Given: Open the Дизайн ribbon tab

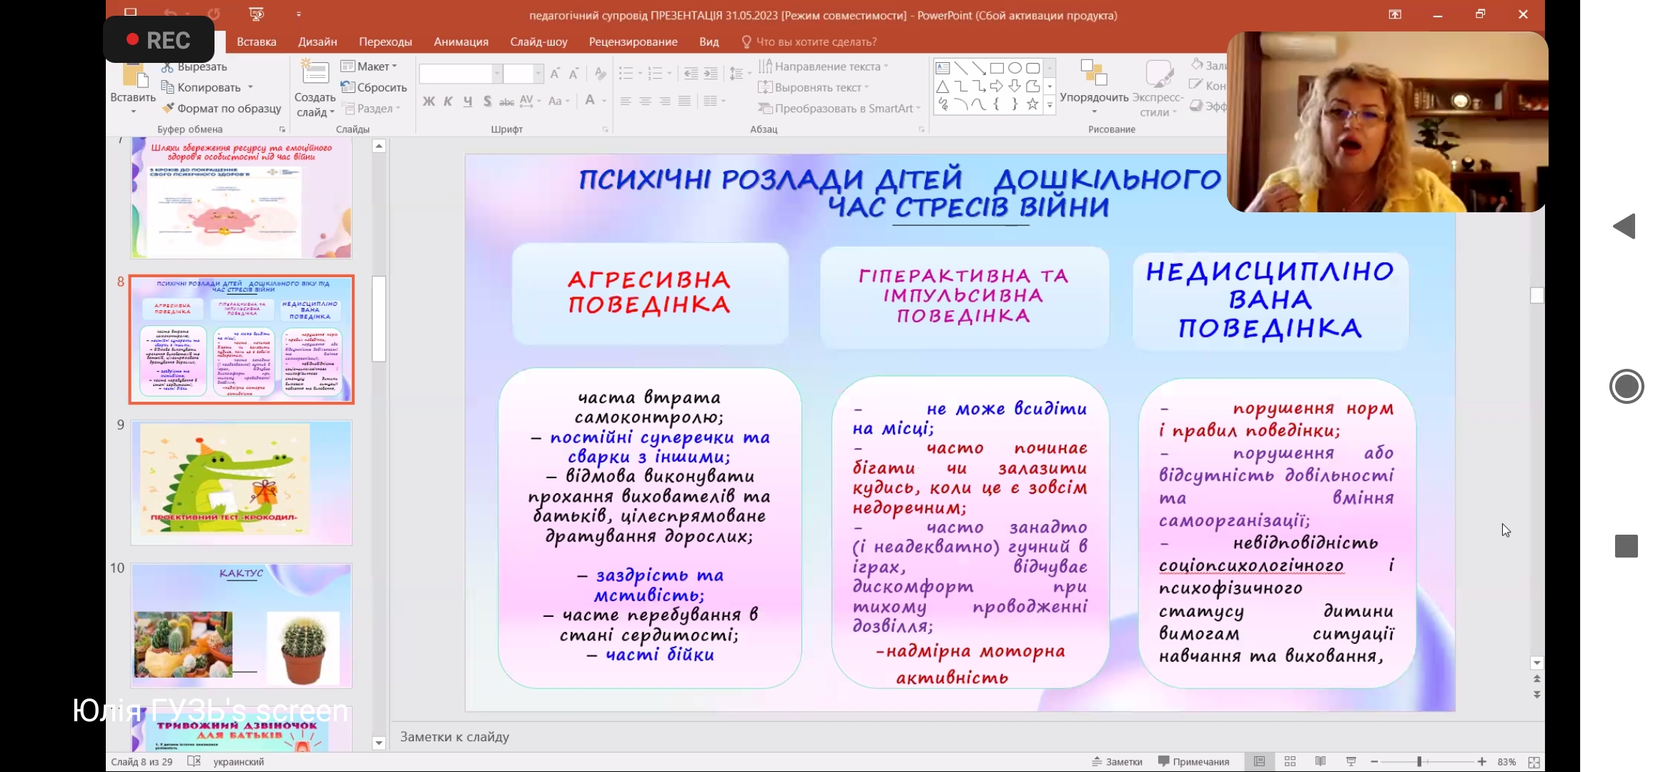Looking at the screenshot, I should coord(317,41).
